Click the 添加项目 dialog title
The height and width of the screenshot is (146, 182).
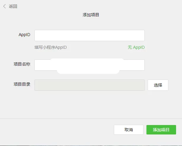91,15
